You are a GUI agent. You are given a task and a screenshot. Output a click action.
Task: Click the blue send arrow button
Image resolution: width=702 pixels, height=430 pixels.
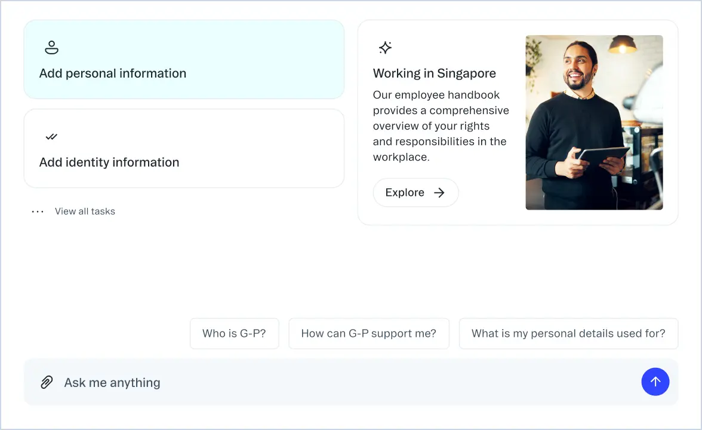pyautogui.click(x=655, y=382)
